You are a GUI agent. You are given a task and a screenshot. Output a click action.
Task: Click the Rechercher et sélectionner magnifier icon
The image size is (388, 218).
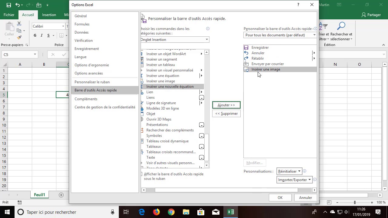pos(341,26)
